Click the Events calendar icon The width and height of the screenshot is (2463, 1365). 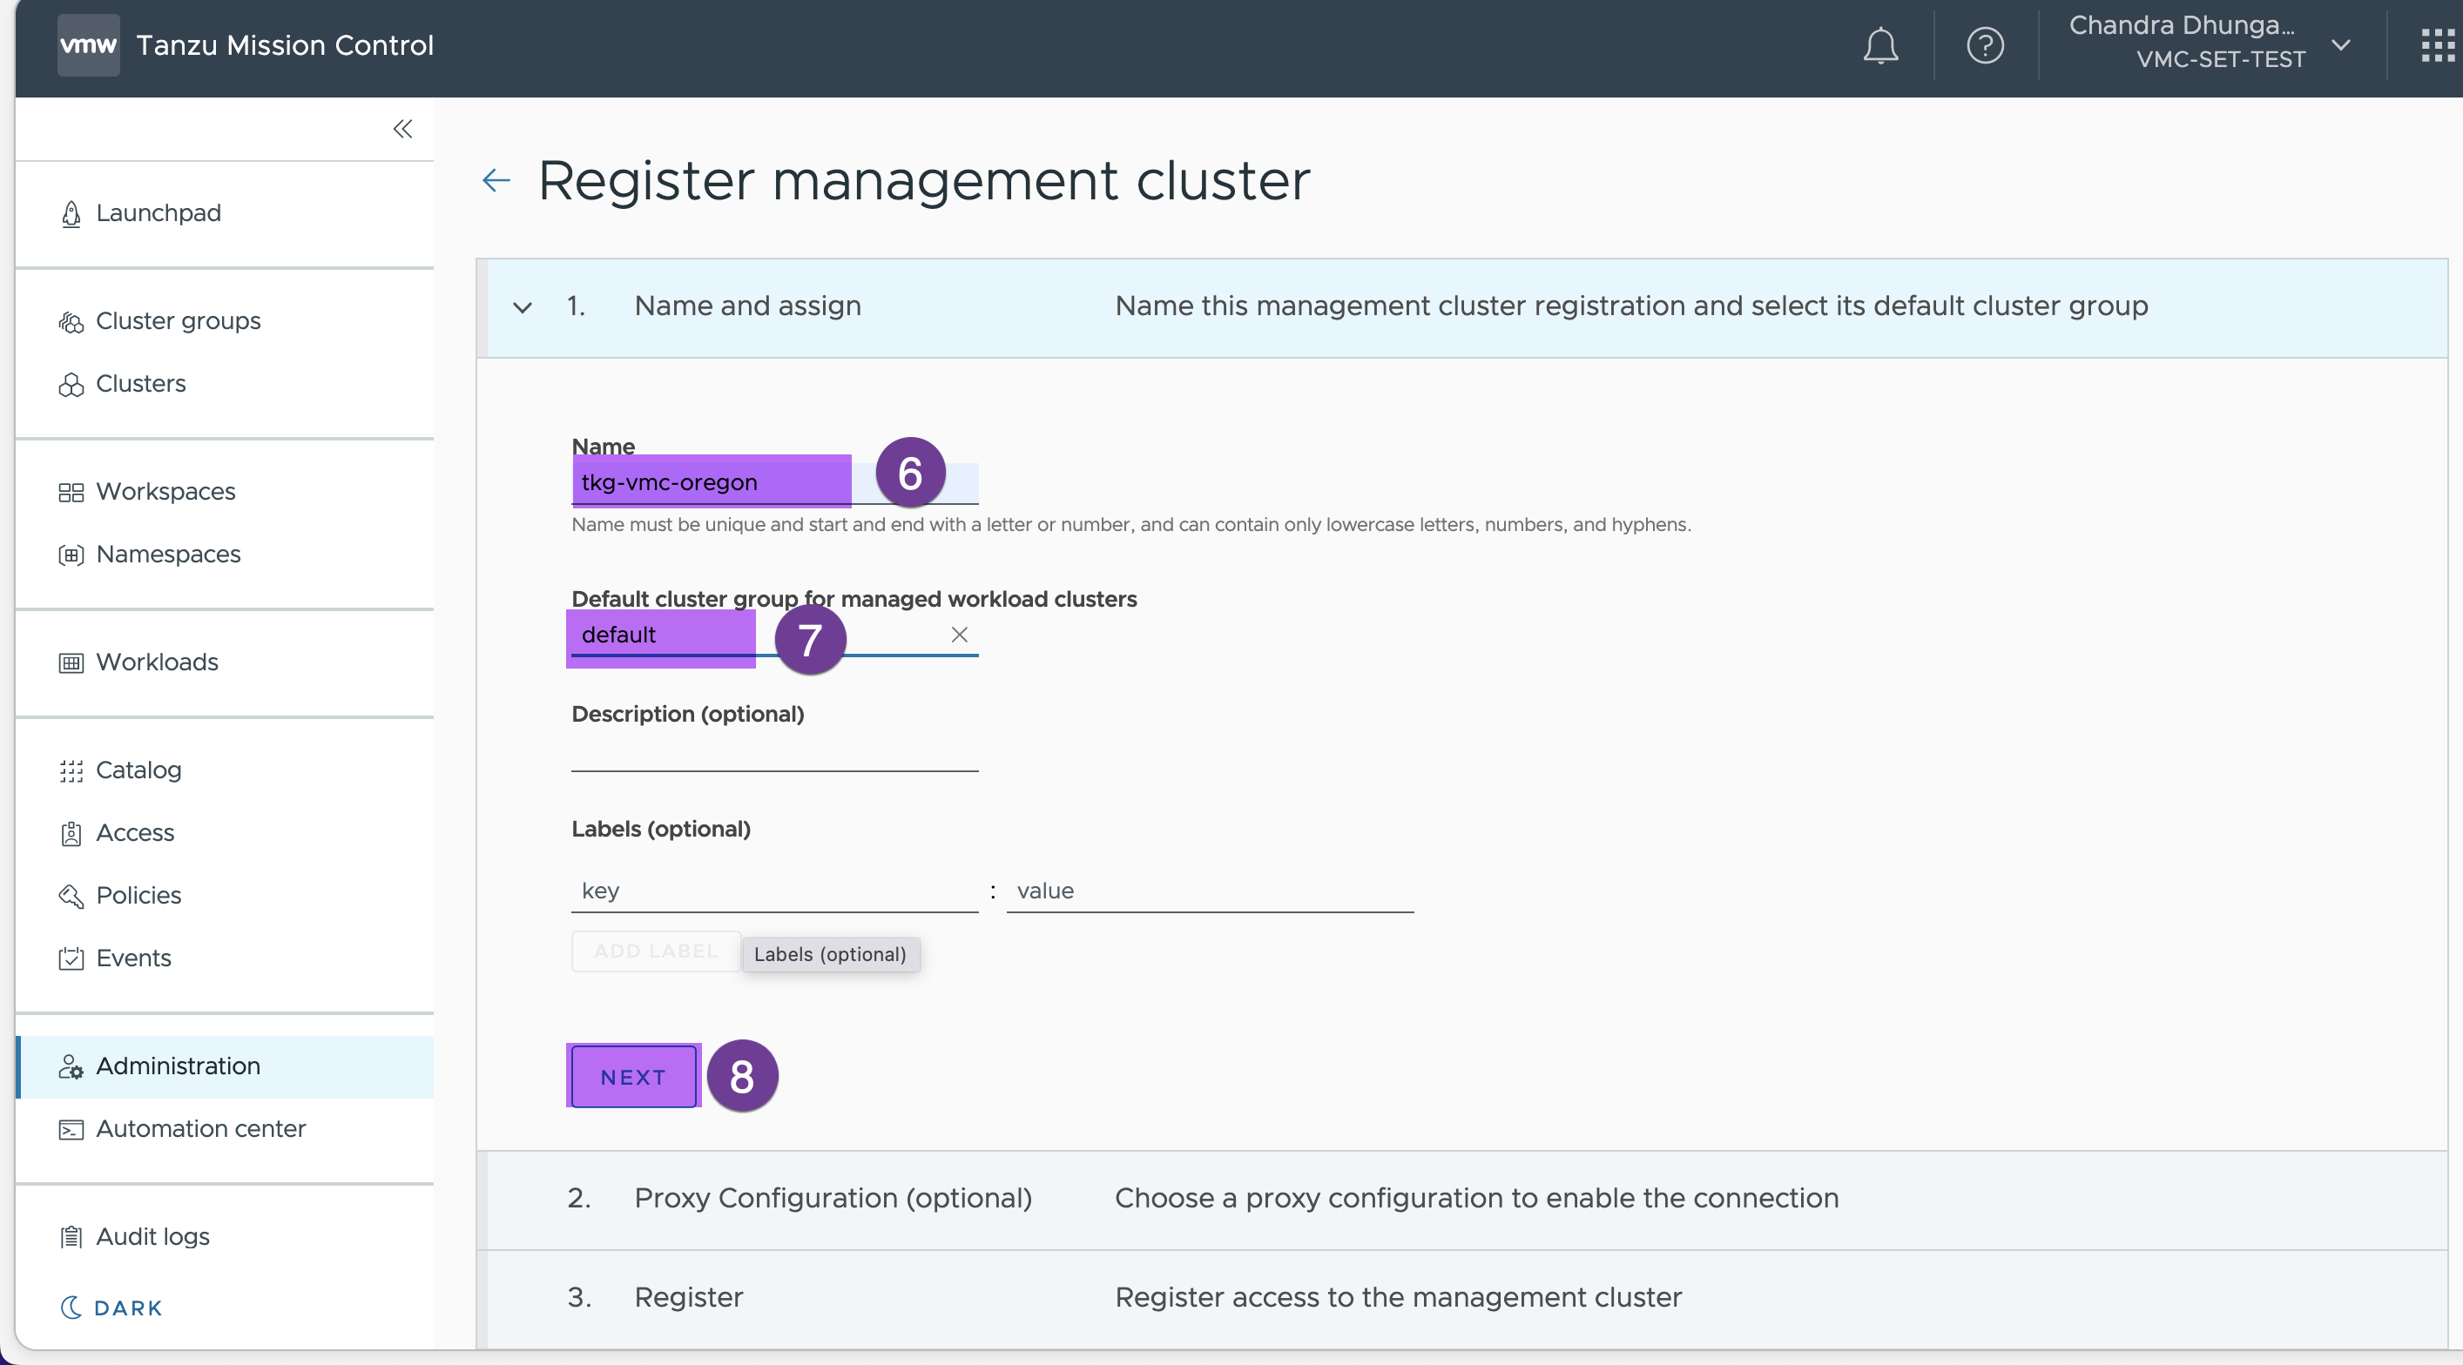coord(71,958)
